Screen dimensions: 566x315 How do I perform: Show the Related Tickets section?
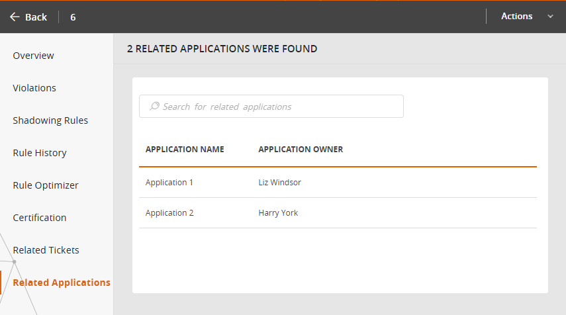pyautogui.click(x=46, y=250)
